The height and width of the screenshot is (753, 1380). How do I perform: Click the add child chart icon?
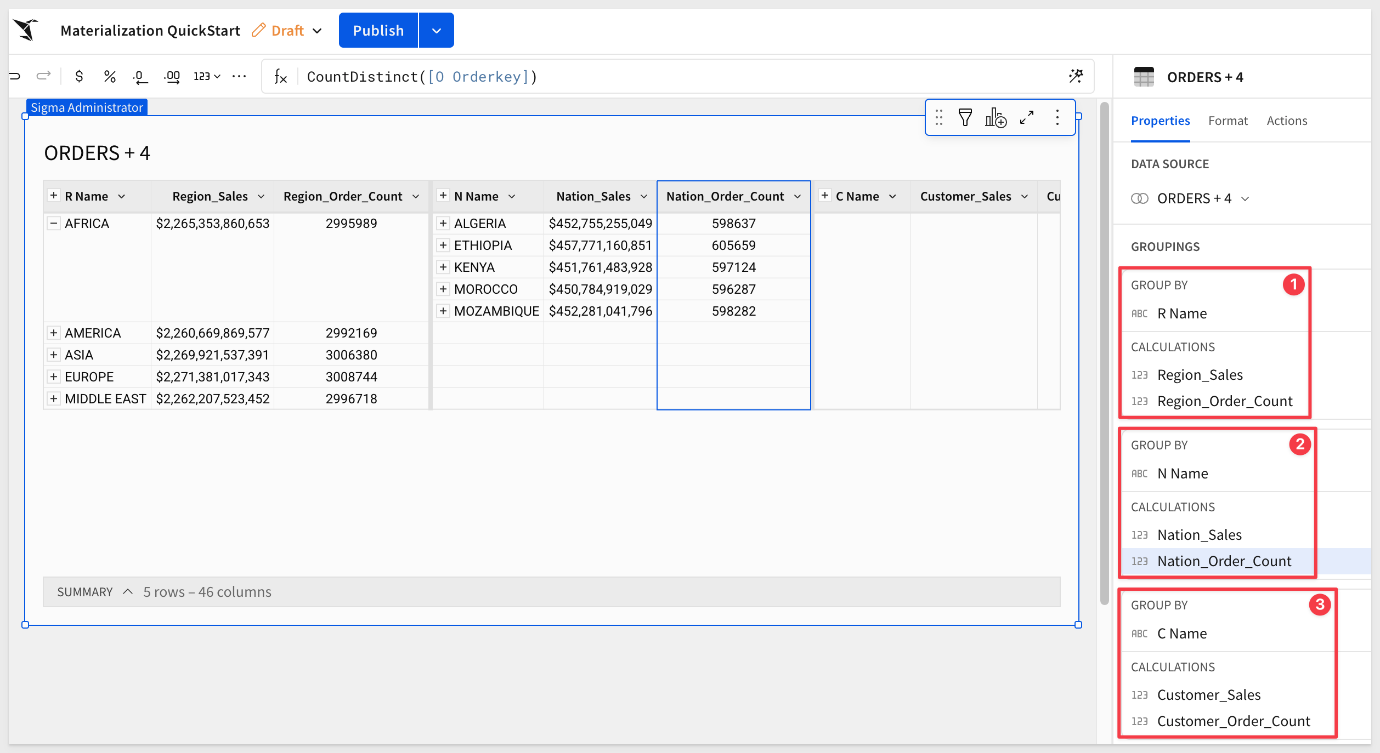[996, 117]
